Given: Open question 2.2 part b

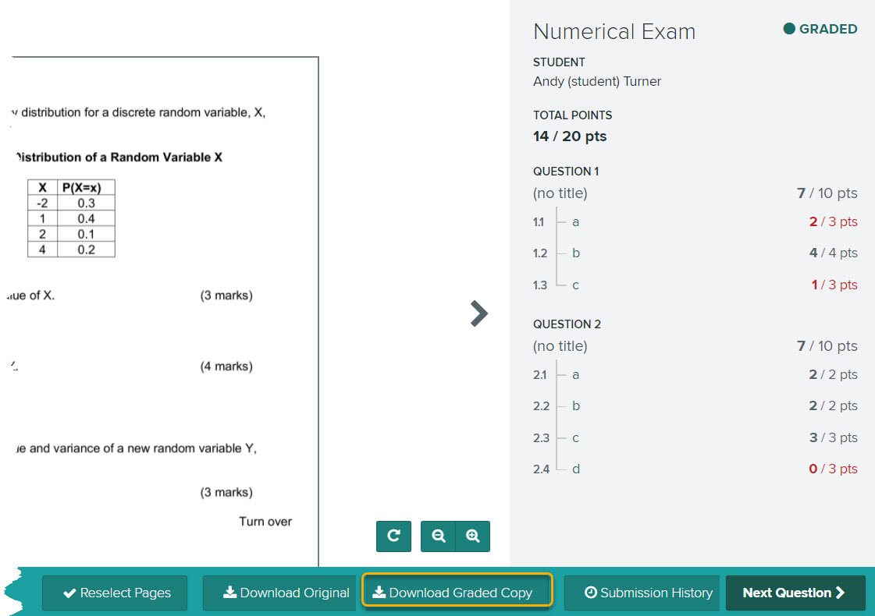Looking at the screenshot, I should (575, 406).
